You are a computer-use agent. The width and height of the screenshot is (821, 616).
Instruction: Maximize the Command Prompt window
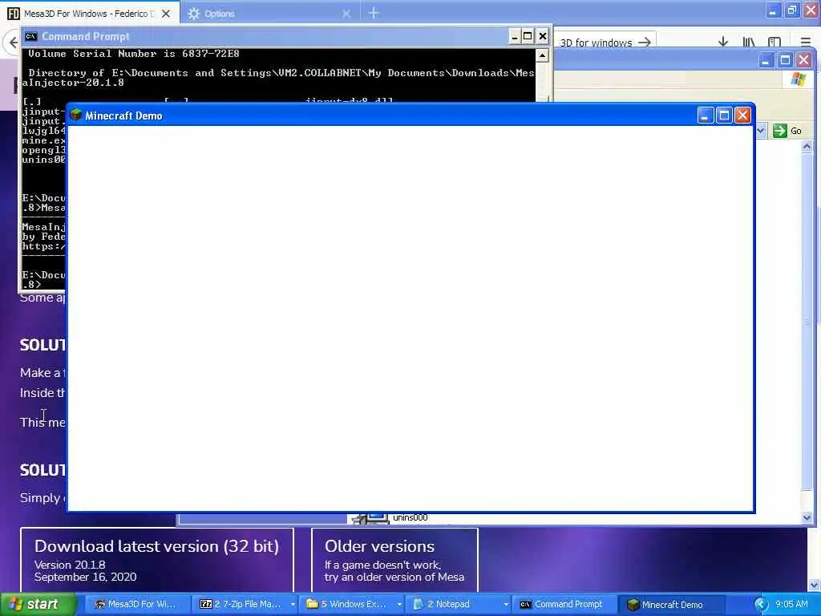pyautogui.click(x=528, y=36)
